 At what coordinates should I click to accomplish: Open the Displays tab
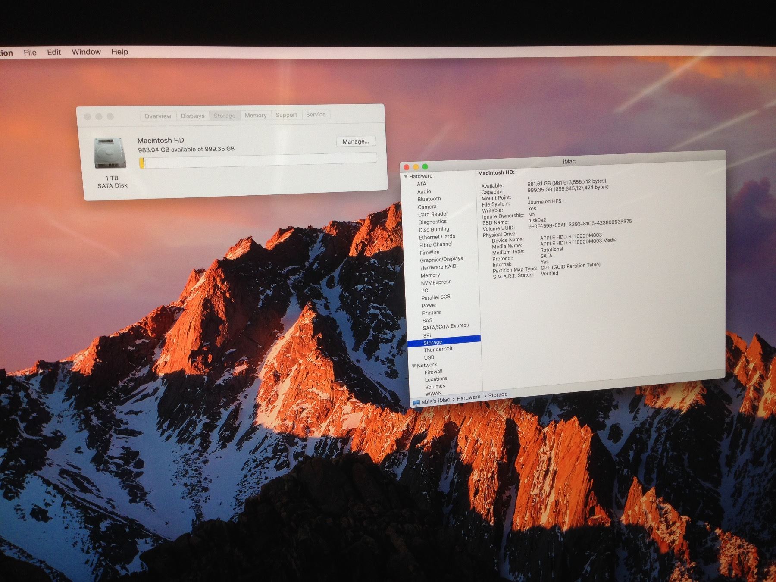click(x=192, y=116)
